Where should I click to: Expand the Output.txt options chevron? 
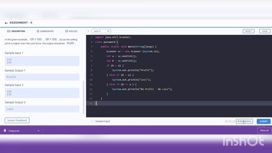pos(38,131)
